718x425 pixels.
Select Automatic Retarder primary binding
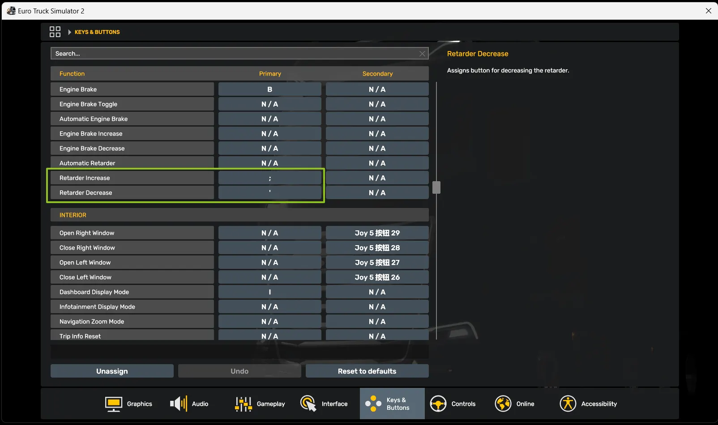click(270, 163)
